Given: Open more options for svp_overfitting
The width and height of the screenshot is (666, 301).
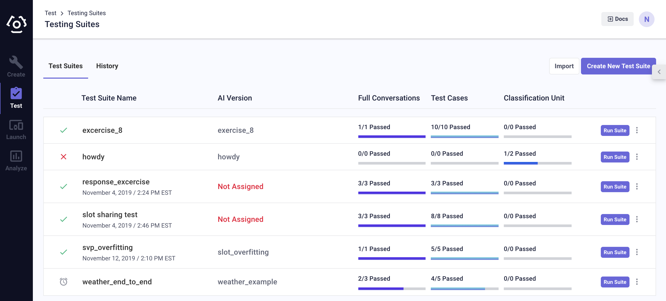Looking at the screenshot, I should pos(637,252).
